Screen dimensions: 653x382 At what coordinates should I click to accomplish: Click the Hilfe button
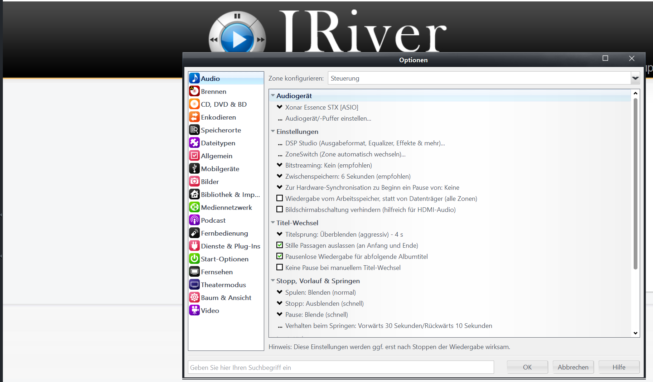coord(619,367)
